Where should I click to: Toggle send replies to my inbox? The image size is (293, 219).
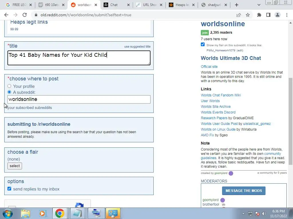(9, 189)
